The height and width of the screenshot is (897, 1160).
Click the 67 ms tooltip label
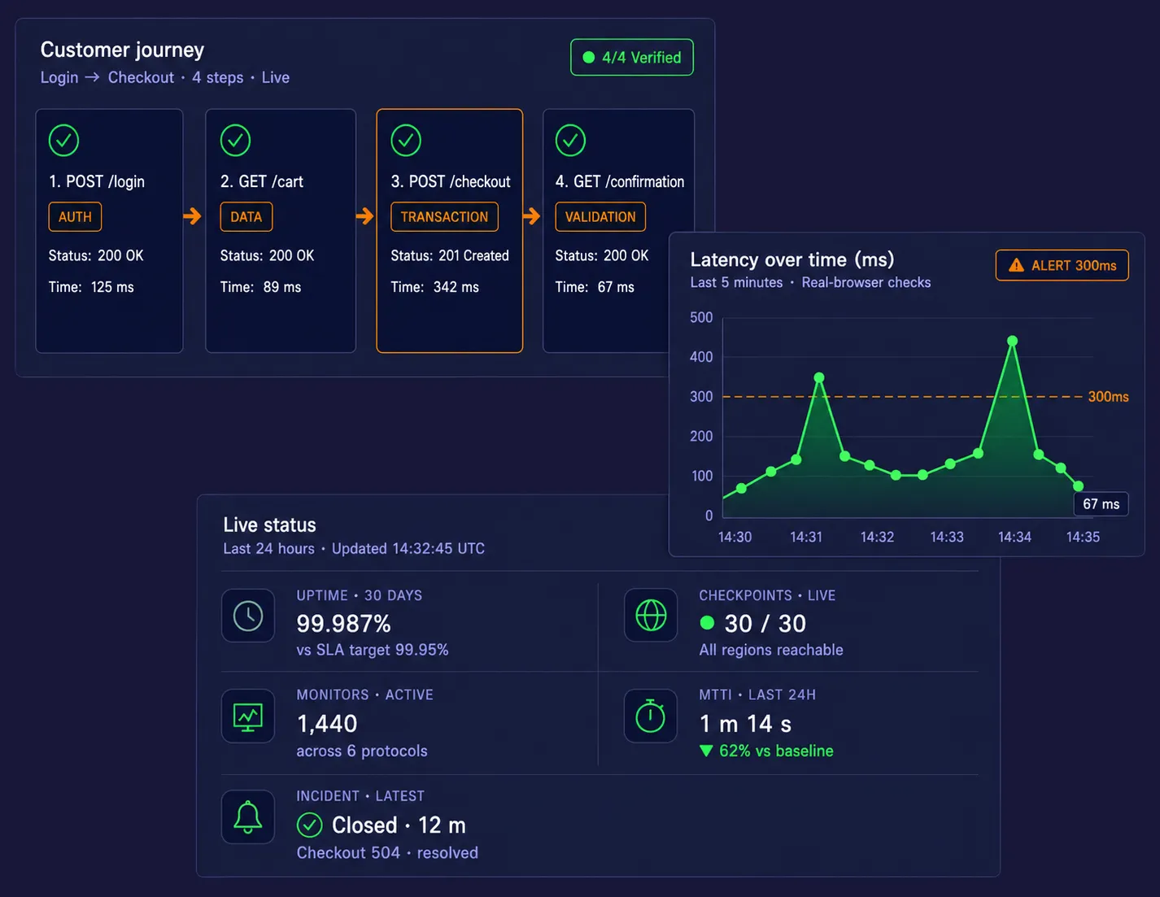1101,504
